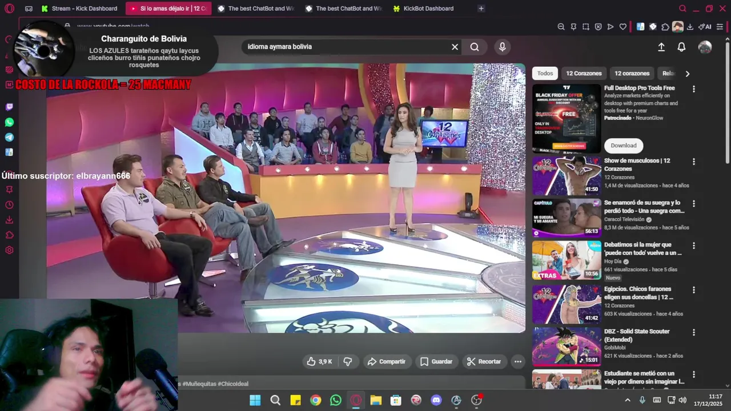This screenshot has height=411, width=731.
Task: Like the video (3,9 K)
Action: 319,361
